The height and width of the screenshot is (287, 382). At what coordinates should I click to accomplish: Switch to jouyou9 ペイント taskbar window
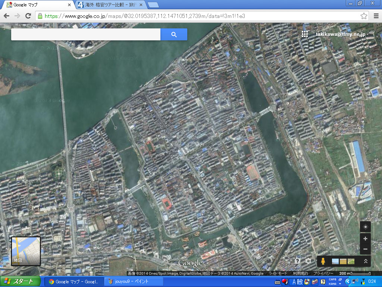click(134, 282)
